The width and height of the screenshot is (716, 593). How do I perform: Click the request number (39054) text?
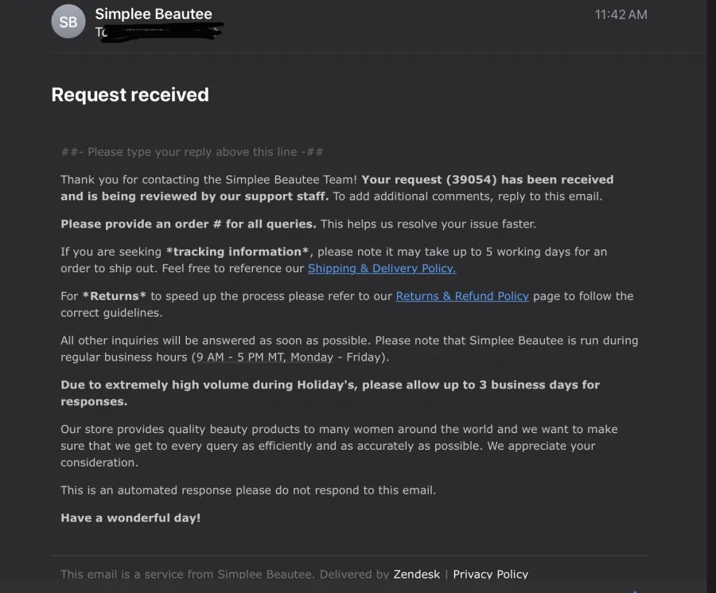coord(471,180)
